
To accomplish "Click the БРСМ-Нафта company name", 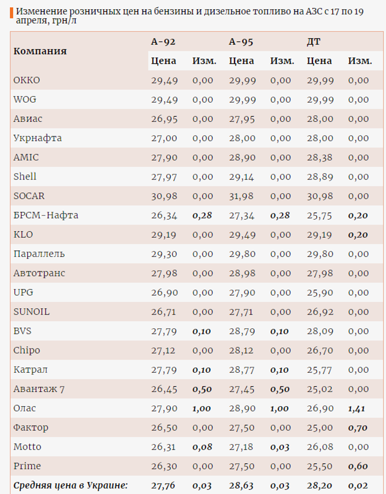I will (46, 215).
